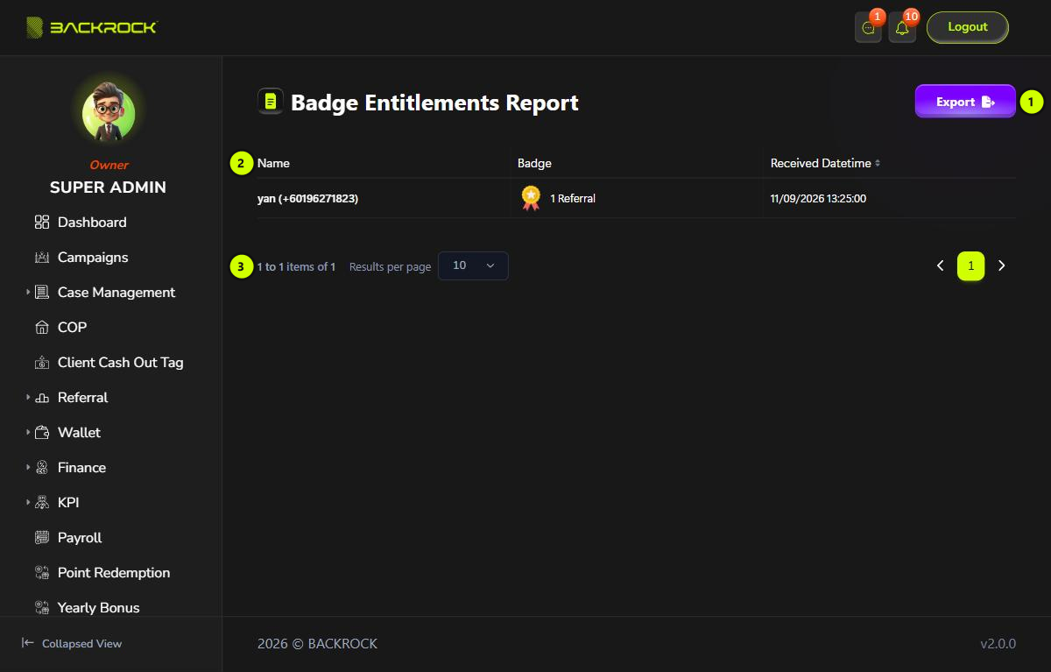
Task: Click the Badge column header
Action: pyautogui.click(x=534, y=163)
